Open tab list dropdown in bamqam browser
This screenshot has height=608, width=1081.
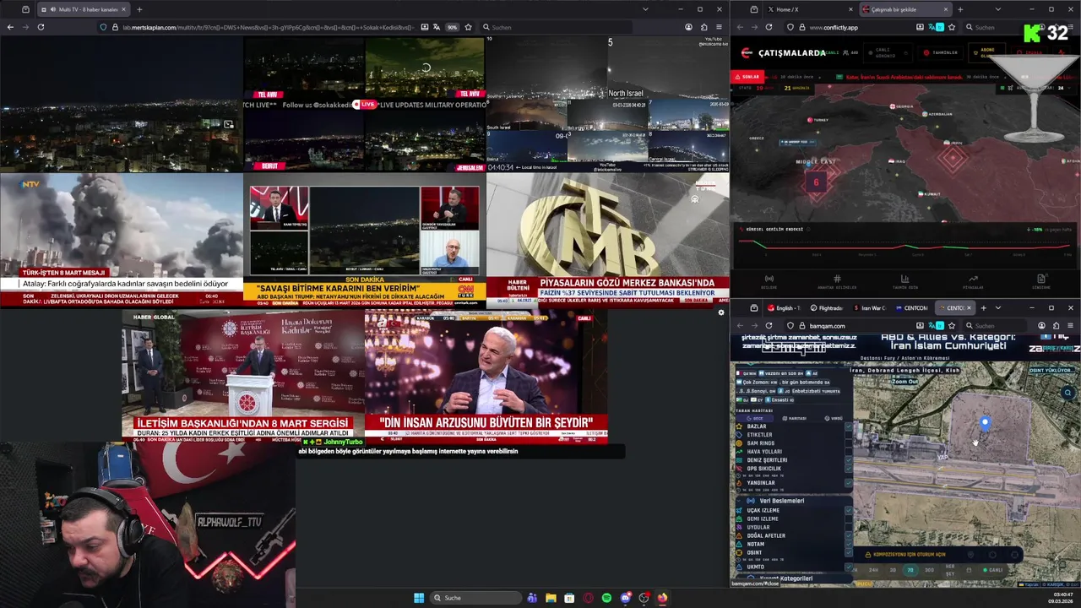point(997,307)
